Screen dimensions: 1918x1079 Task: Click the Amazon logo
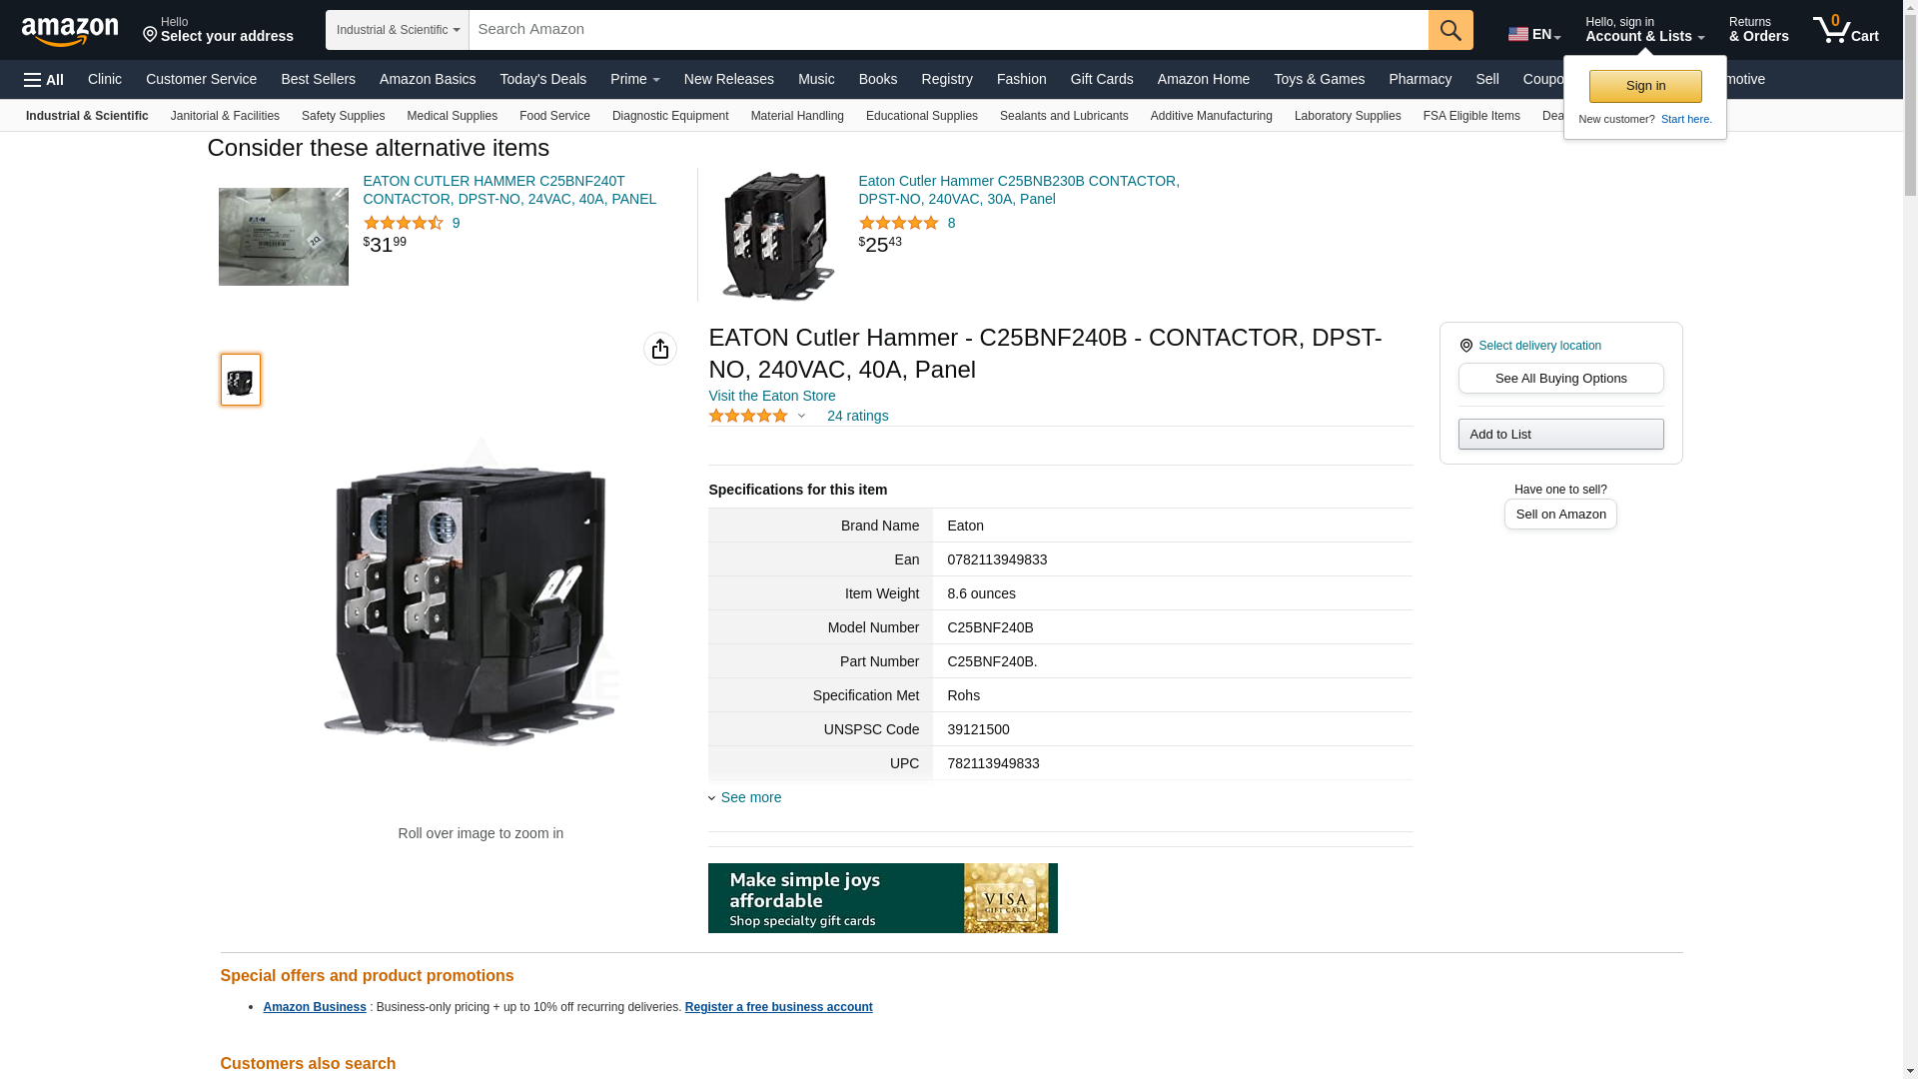click(x=70, y=31)
